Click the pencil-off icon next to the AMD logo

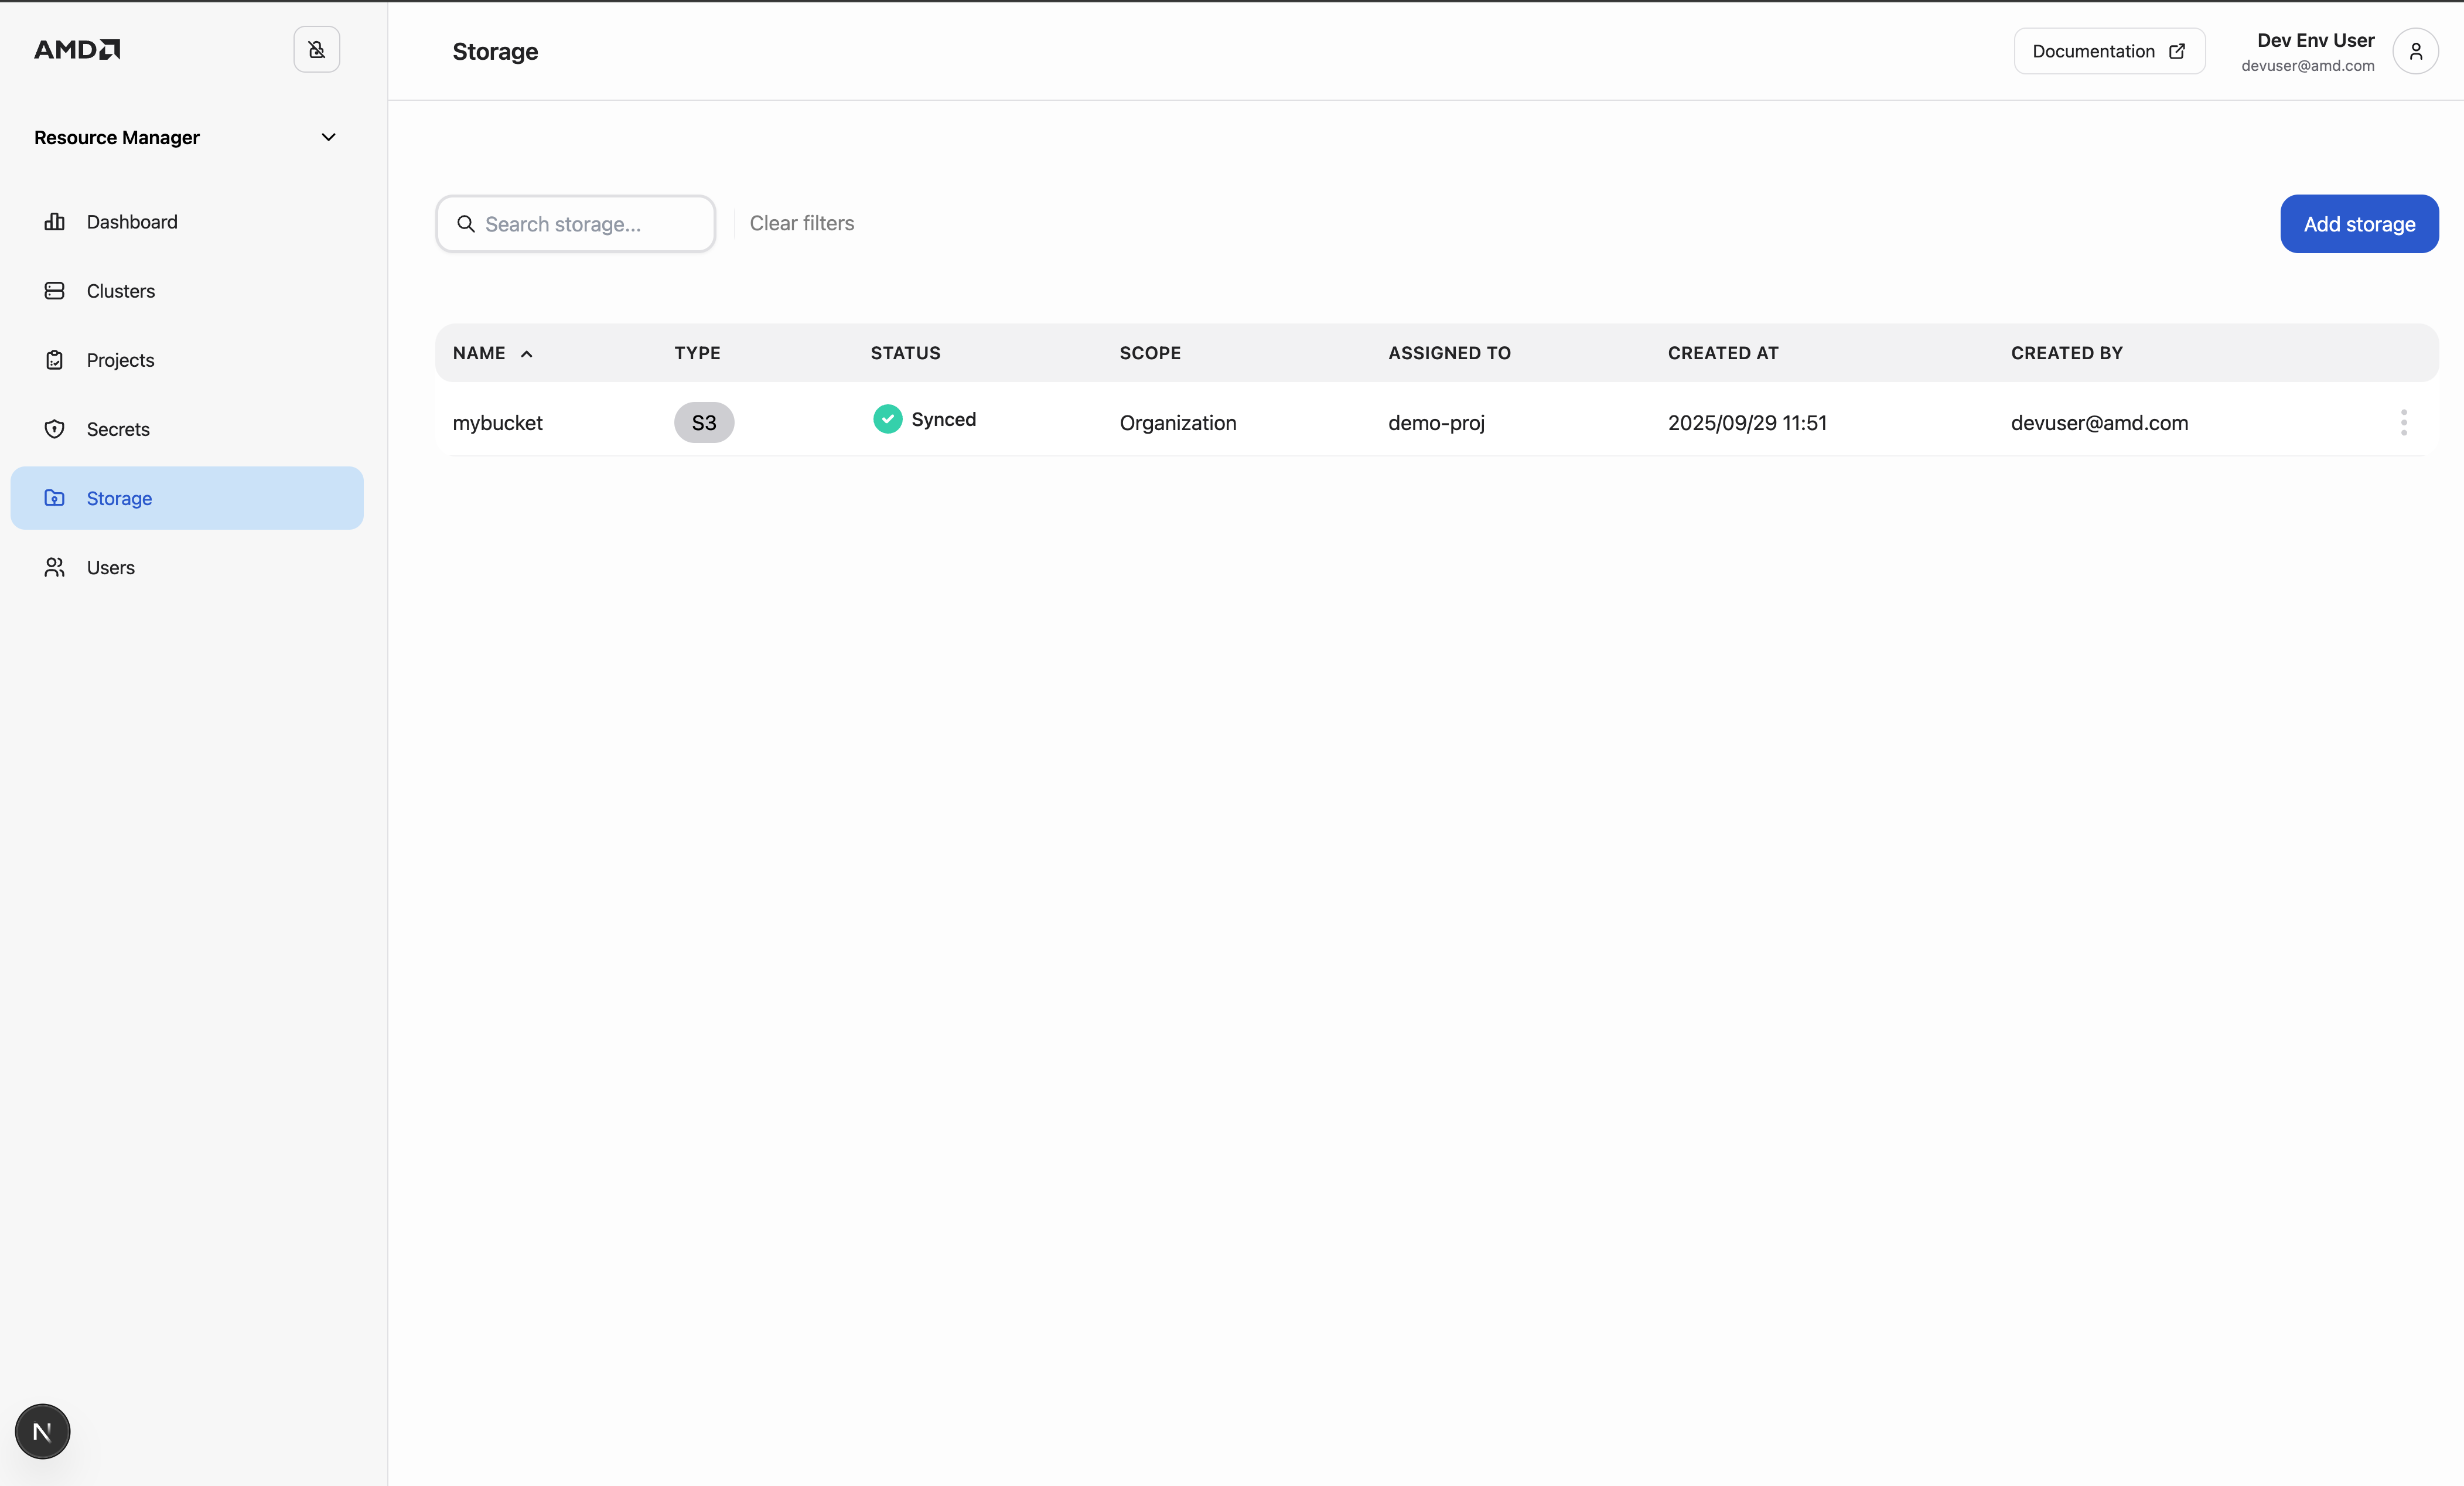pyautogui.click(x=317, y=49)
